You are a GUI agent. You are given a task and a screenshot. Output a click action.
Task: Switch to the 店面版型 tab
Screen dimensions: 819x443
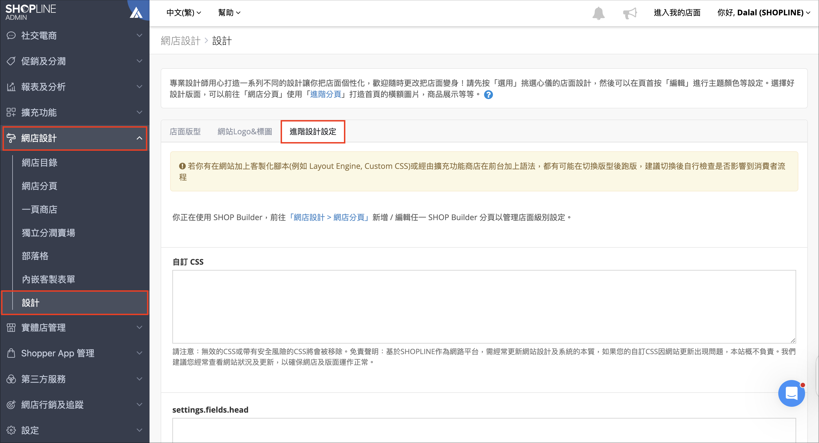coord(185,132)
